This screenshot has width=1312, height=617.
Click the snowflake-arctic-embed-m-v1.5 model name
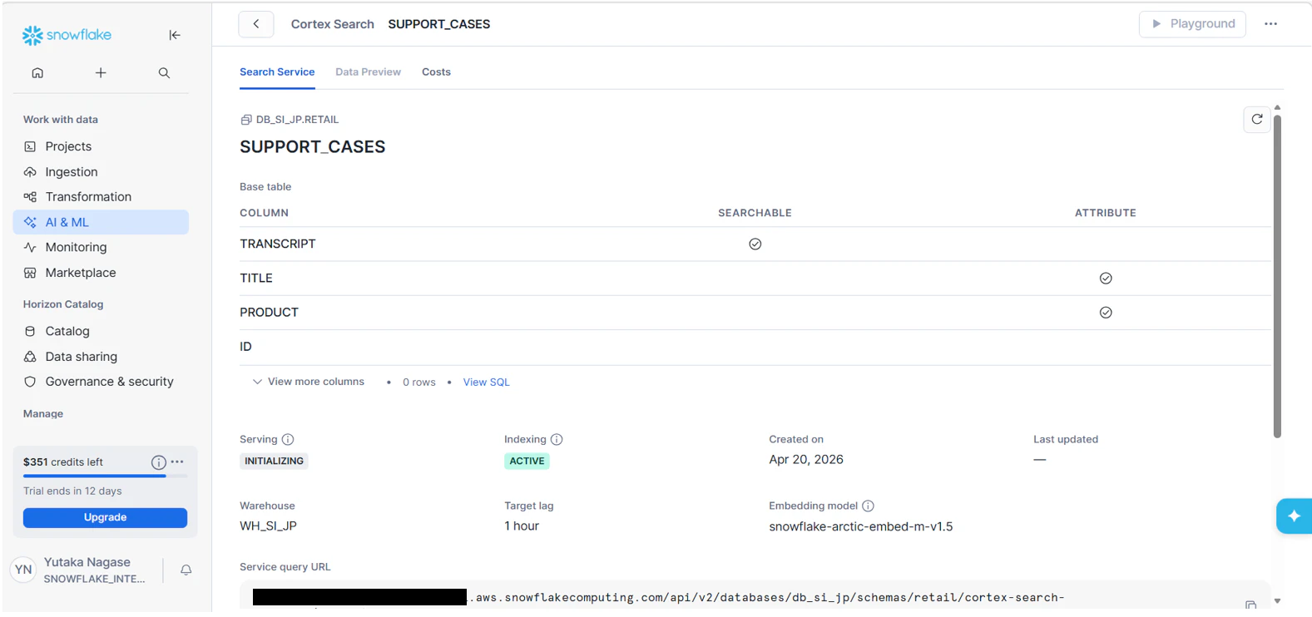tap(860, 526)
